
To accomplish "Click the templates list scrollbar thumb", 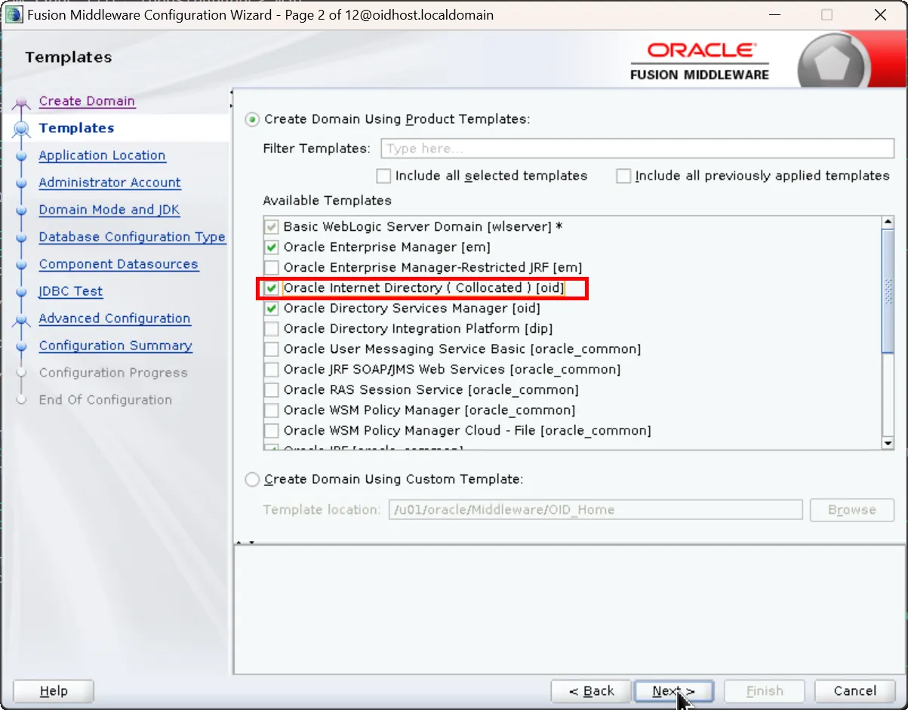I will [888, 290].
